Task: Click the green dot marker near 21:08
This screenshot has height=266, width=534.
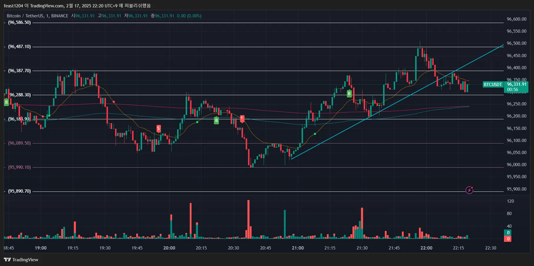Action: 315,134
